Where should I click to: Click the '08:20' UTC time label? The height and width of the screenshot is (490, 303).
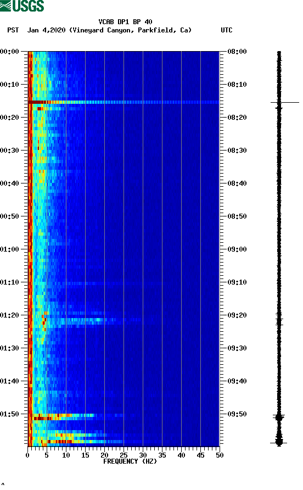[x=237, y=117]
